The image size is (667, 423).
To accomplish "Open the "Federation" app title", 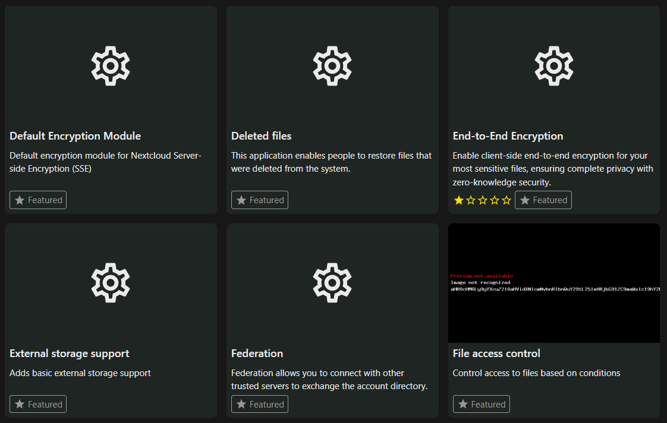I will (x=257, y=353).
